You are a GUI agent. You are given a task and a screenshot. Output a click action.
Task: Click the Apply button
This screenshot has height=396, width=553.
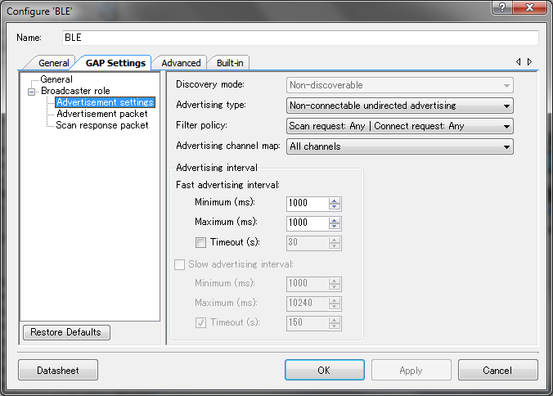(411, 370)
